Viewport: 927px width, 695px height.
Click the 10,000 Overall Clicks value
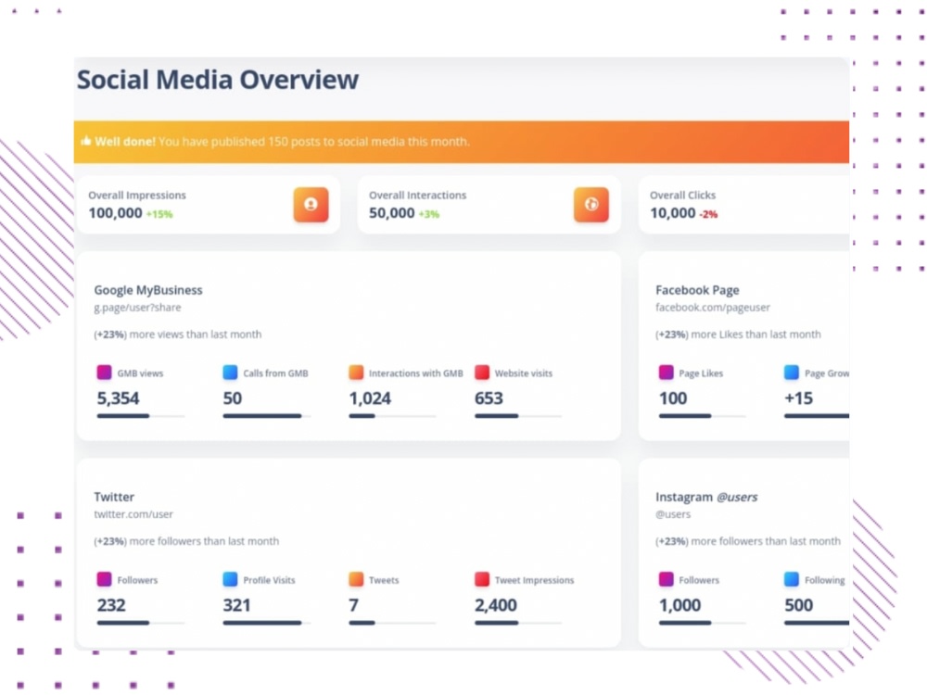click(673, 213)
